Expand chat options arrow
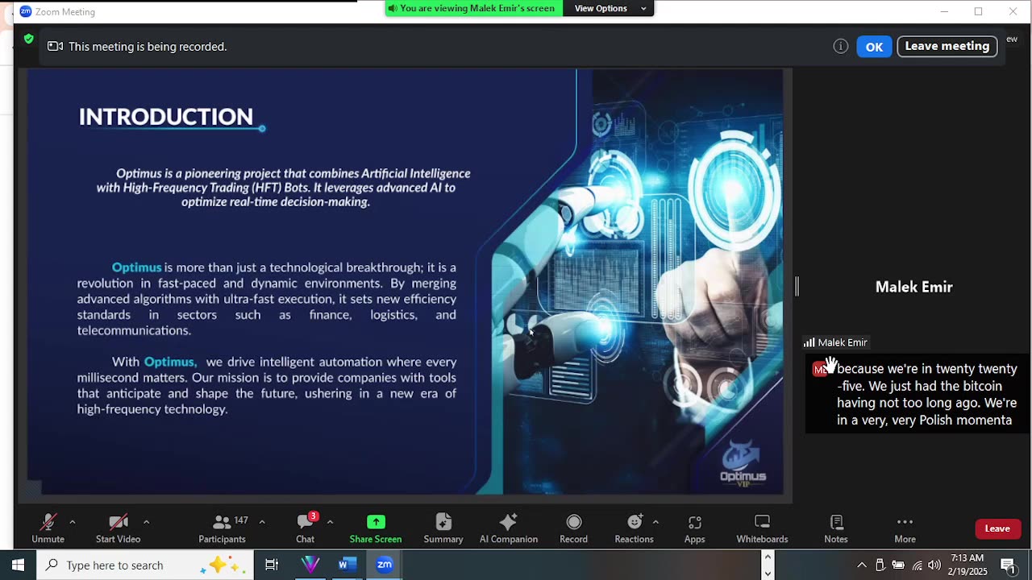 pyautogui.click(x=330, y=522)
